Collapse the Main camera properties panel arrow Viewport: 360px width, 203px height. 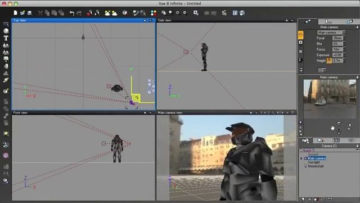point(357,27)
